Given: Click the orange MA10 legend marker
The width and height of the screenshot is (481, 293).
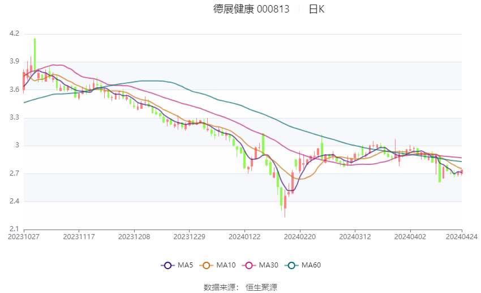Looking at the screenshot, I should click(x=207, y=265).
